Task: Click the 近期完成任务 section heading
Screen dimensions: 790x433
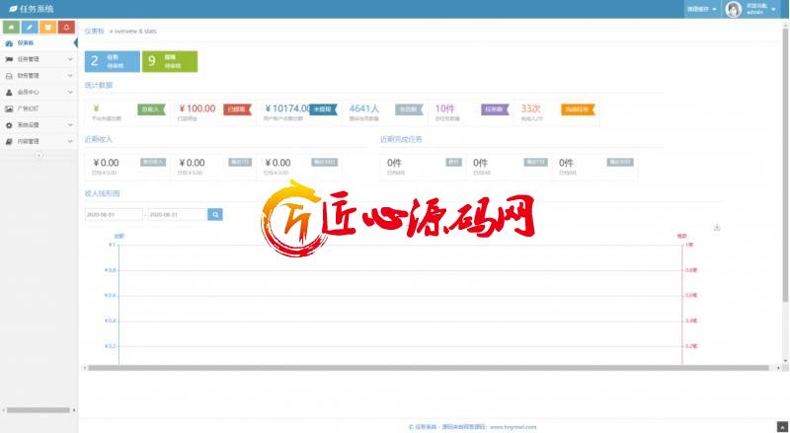Action: tap(401, 139)
